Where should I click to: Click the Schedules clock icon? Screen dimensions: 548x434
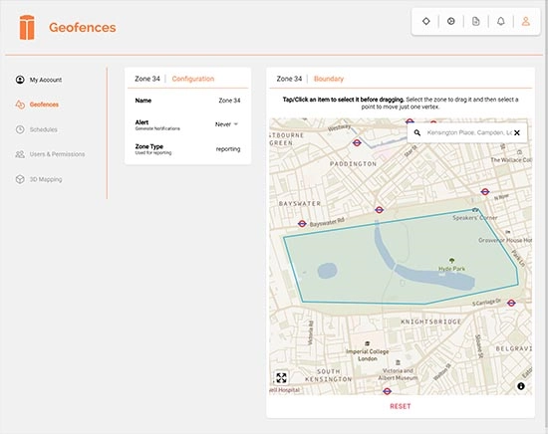(20, 129)
